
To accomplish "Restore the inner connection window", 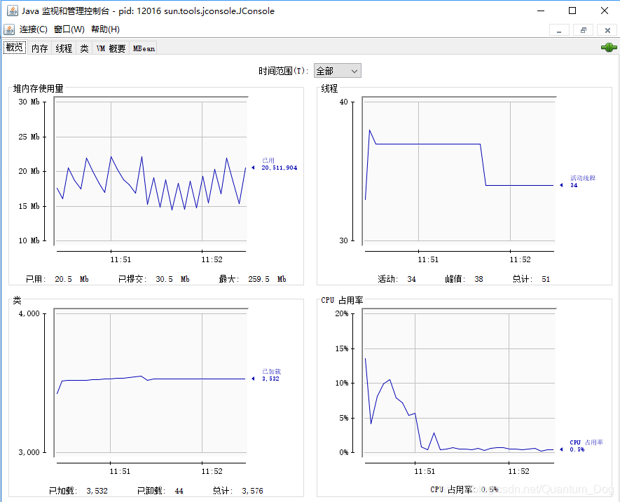I will [584, 30].
